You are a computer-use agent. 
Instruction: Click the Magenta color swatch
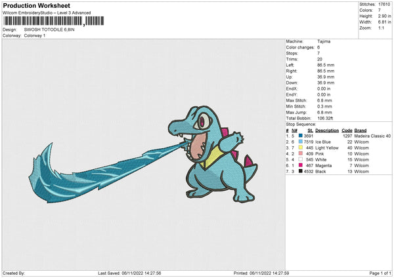coord(301,165)
